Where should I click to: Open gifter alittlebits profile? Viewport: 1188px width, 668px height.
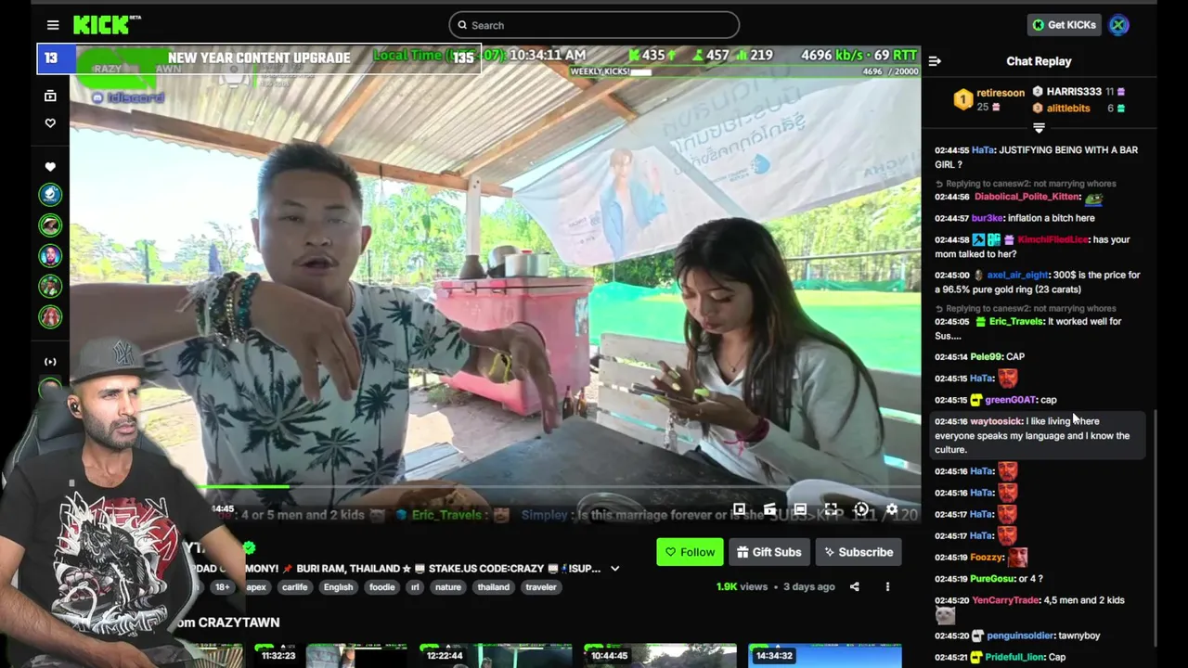(x=1068, y=109)
